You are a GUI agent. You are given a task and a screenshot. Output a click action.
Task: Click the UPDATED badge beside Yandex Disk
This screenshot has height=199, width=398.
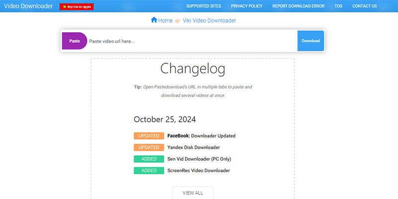(149, 147)
